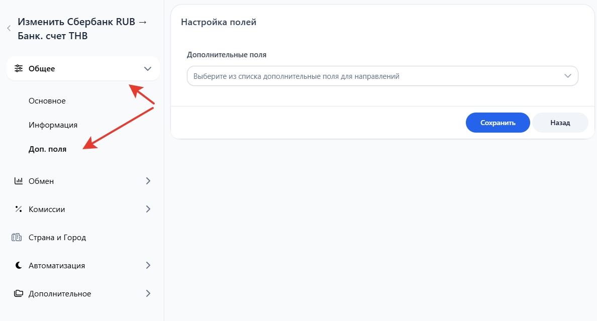Click the sliders icon next to Общее
The height and width of the screenshot is (321, 597).
[19, 68]
